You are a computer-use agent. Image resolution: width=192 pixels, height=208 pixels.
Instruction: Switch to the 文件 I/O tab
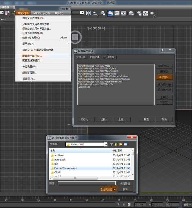click(81, 57)
